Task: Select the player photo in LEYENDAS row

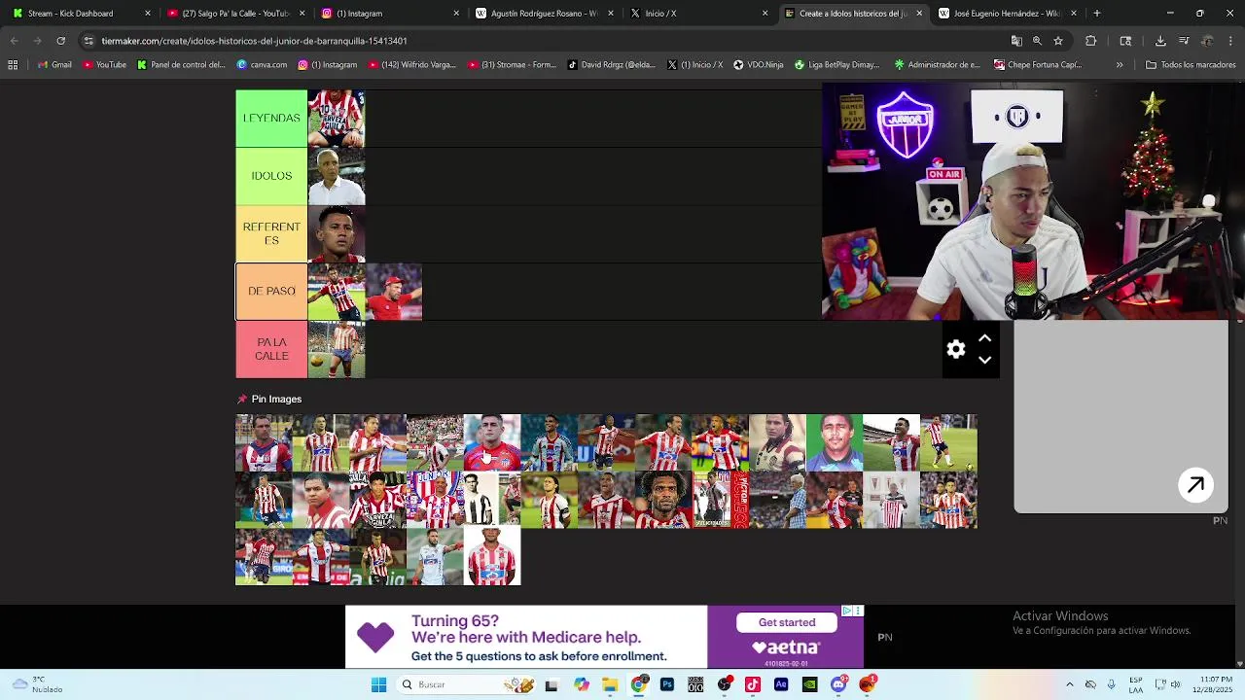Action: pos(337,119)
